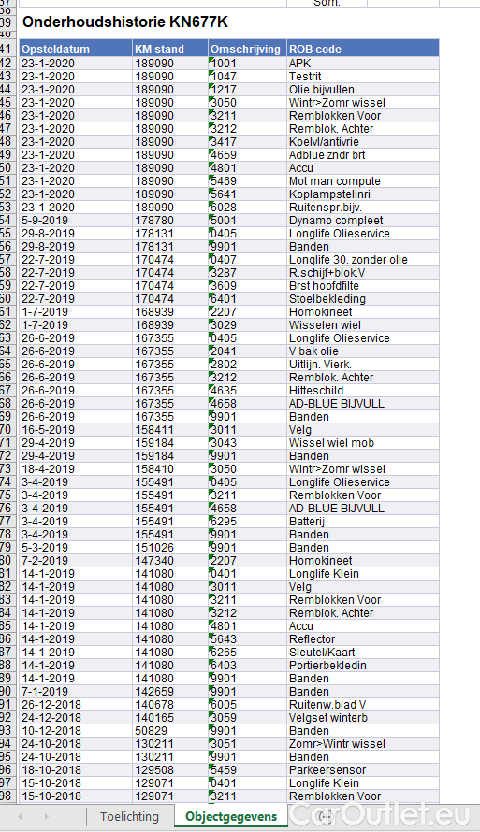Select the code cell 5001
Screen dimensions: 480x832
pyautogui.click(x=247, y=221)
